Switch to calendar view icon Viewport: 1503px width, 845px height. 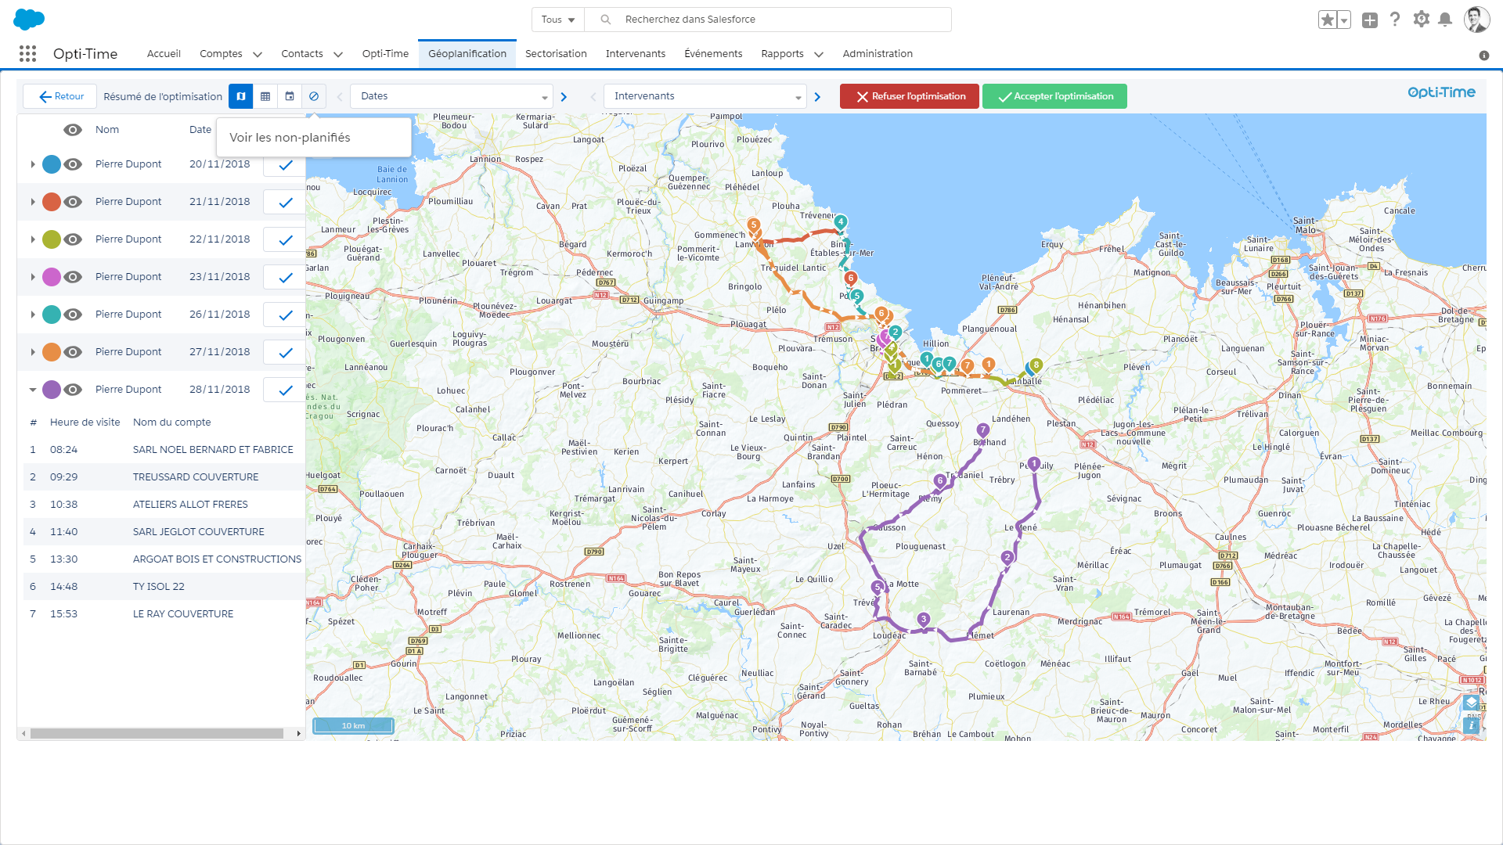[x=290, y=96]
